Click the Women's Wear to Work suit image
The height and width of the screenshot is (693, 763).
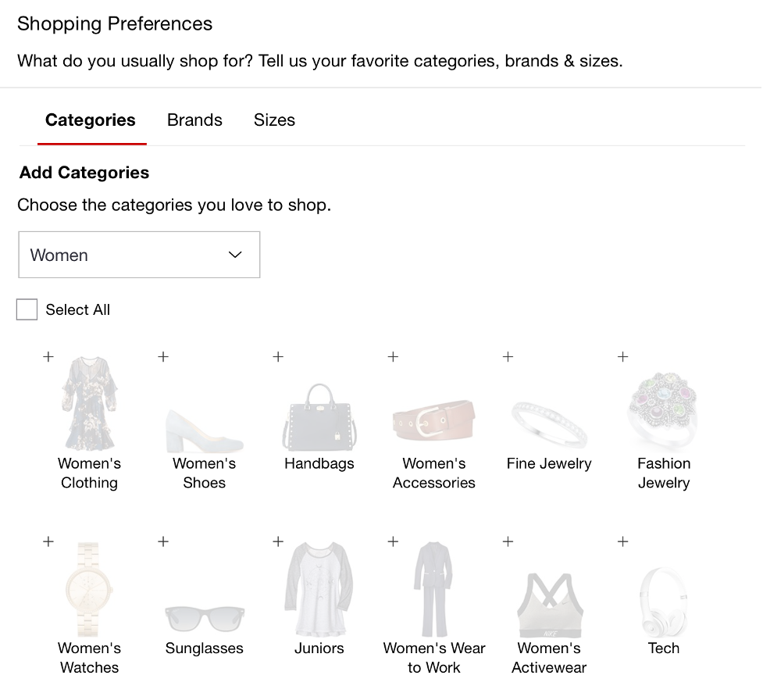tap(433, 589)
